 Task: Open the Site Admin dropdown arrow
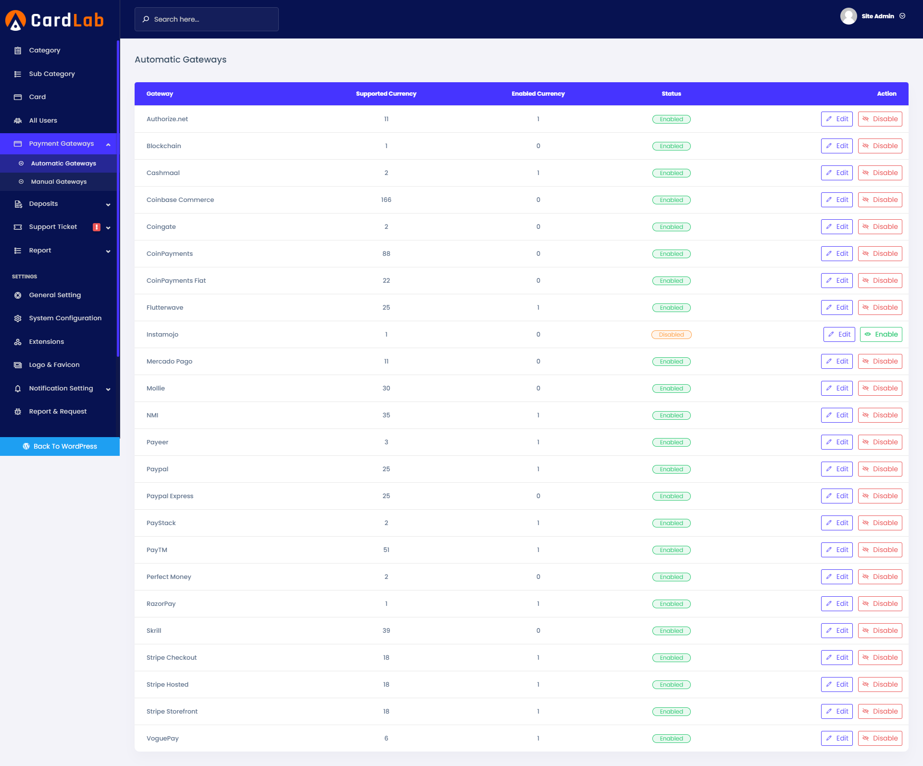pos(902,16)
